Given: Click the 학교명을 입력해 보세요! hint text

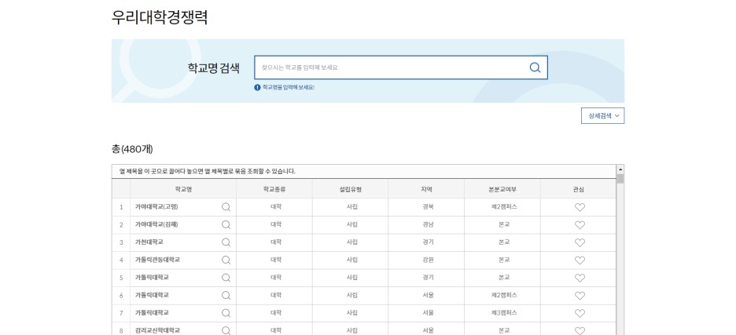Looking at the screenshot, I should [289, 87].
